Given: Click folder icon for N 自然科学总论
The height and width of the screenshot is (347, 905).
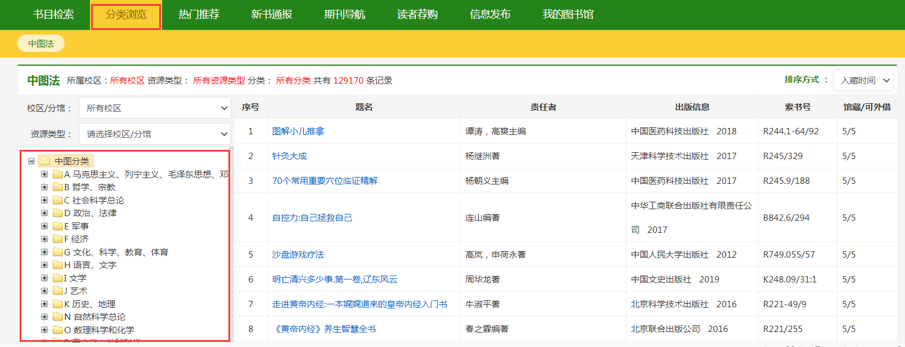Looking at the screenshot, I should click(x=58, y=317).
